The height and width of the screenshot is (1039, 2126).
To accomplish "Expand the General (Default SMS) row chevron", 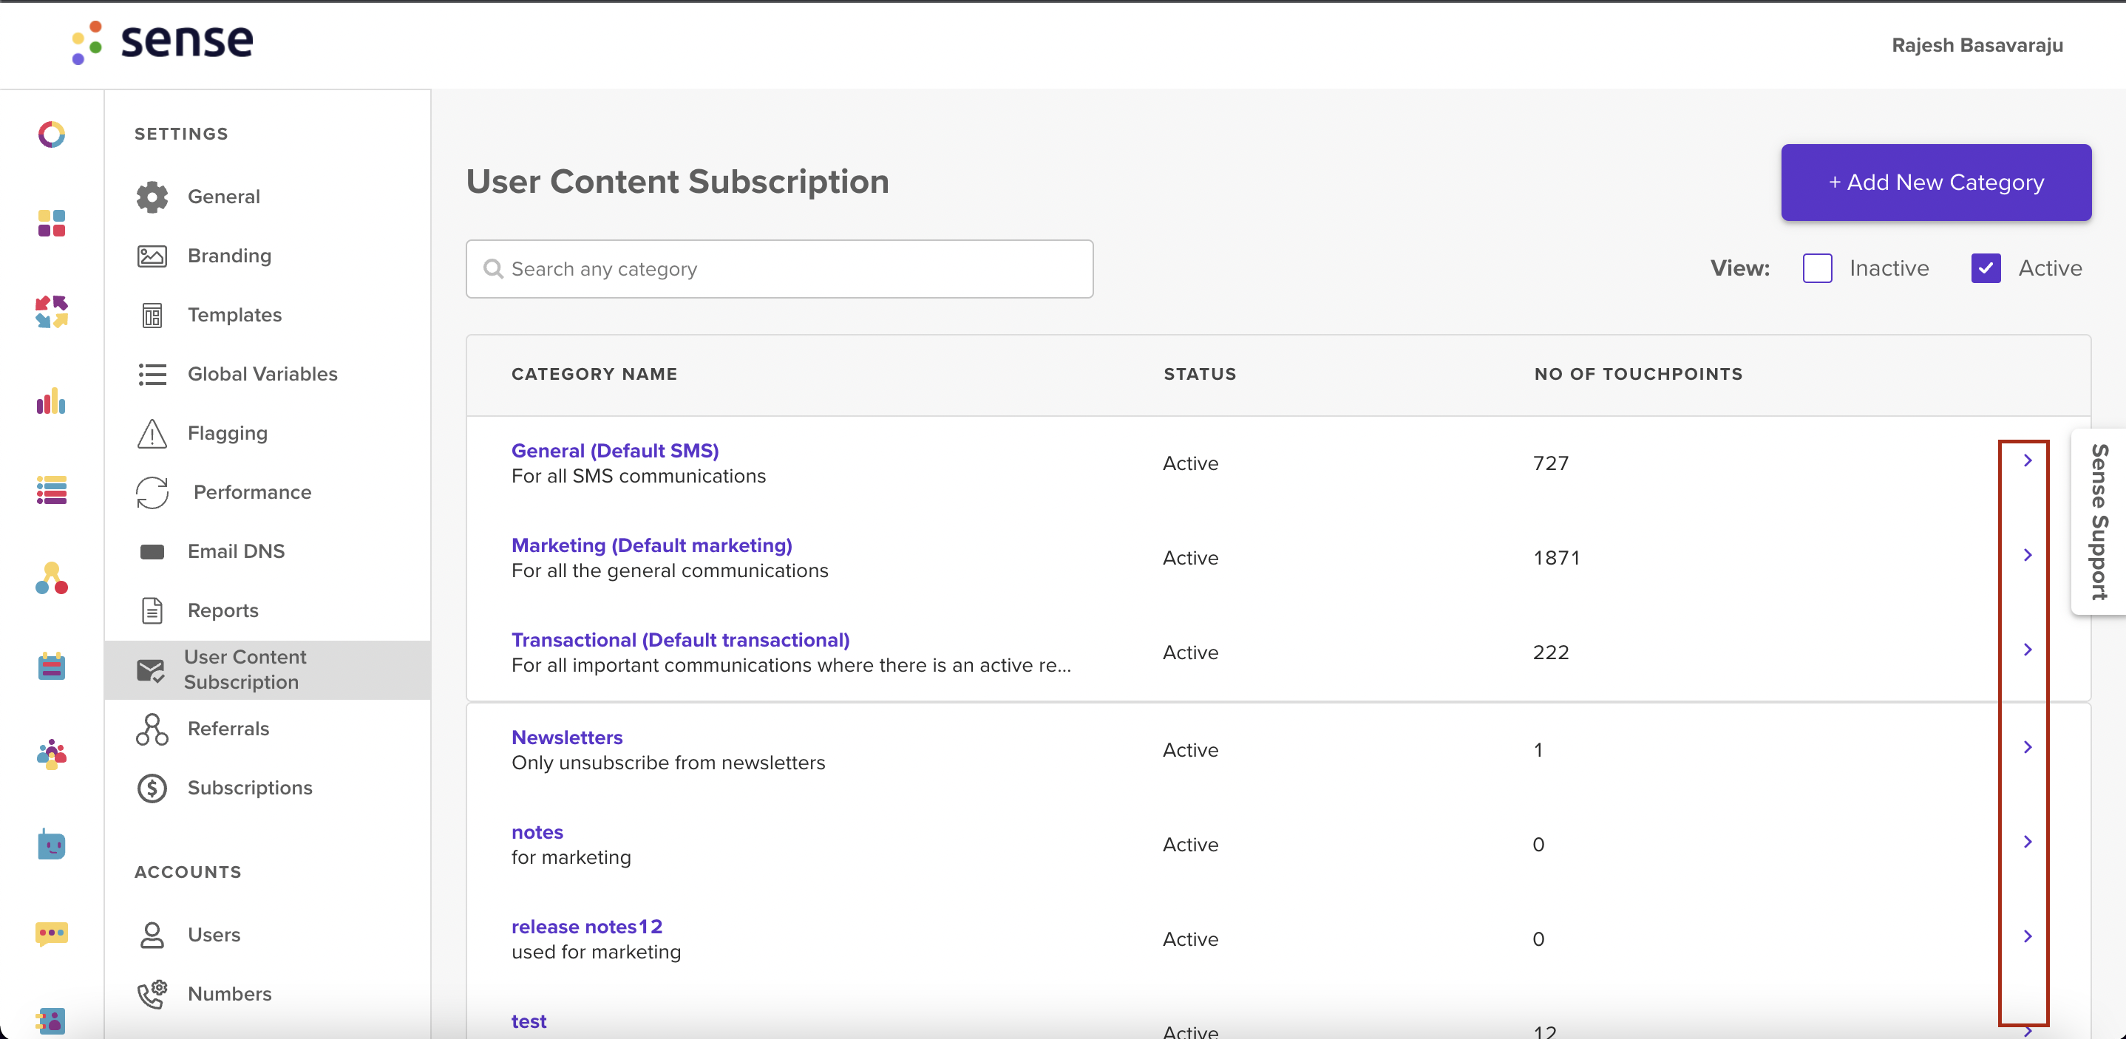I will click(2028, 460).
